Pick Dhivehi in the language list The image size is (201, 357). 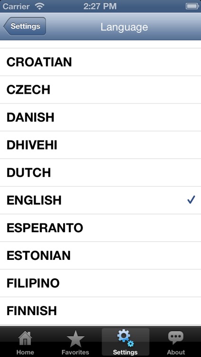(101, 145)
